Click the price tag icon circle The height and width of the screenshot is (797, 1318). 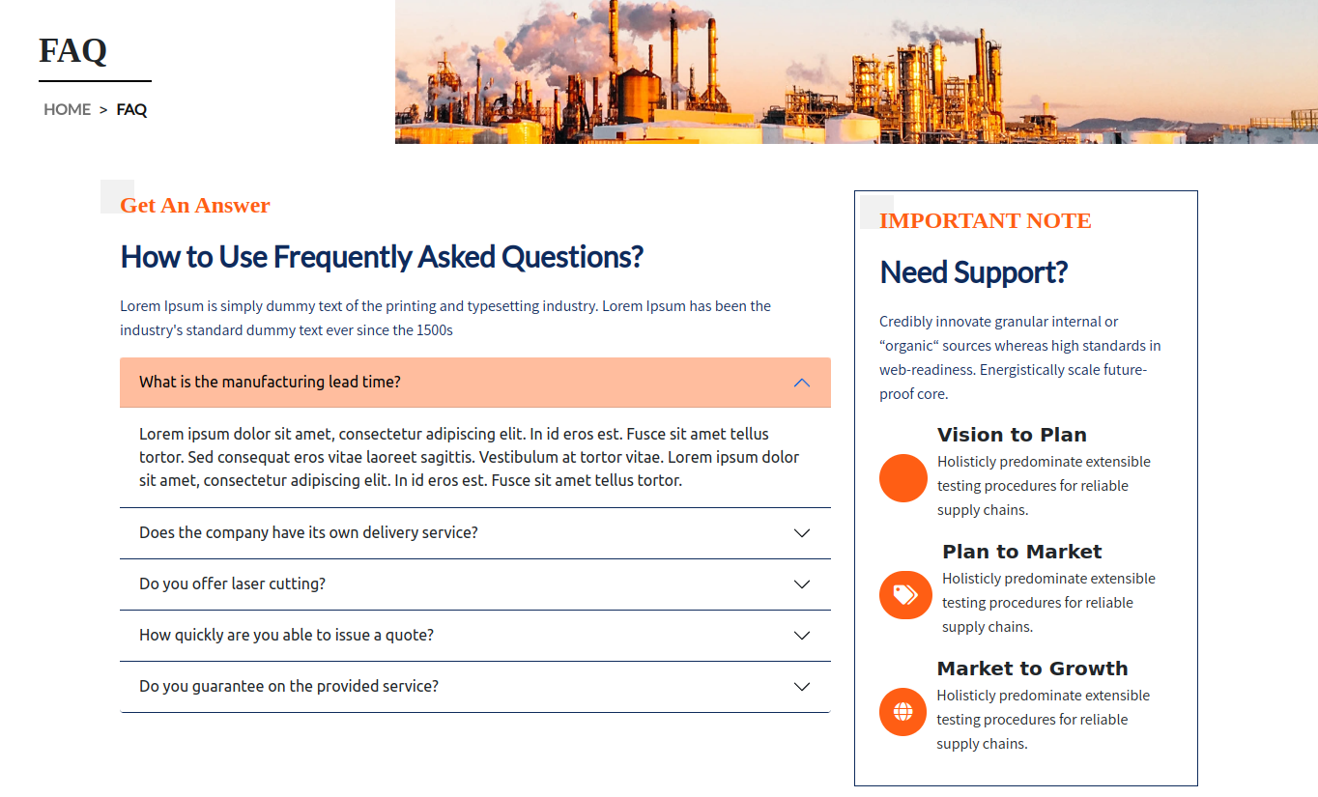(x=904, y=595)
